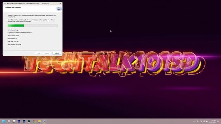The width and height of the screenshot is (221, 124).
Task: Click the disabled Back button
Action: pyautogui.click(x=38, y=53)
